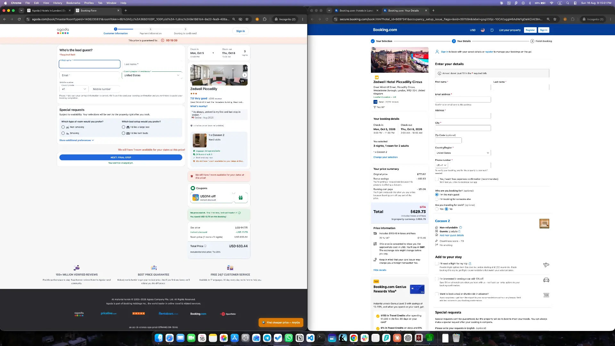
Task: Open the US +1 phone prefix dropdown
Action: [441, 165]
